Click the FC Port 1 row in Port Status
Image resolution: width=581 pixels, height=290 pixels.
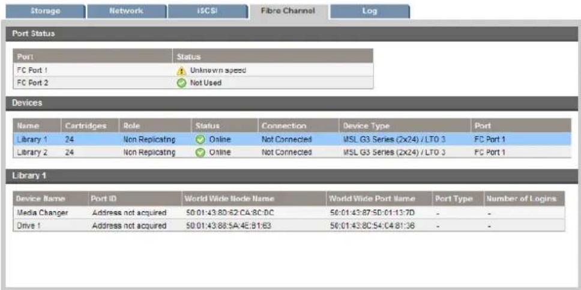click(193, 70)
